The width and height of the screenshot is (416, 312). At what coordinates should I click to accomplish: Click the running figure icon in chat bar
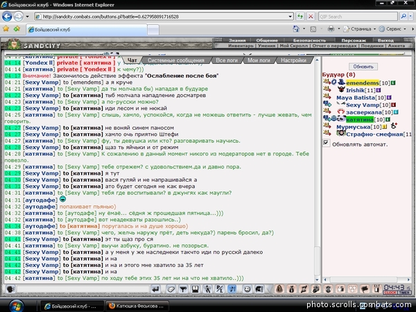coord(207,289)
